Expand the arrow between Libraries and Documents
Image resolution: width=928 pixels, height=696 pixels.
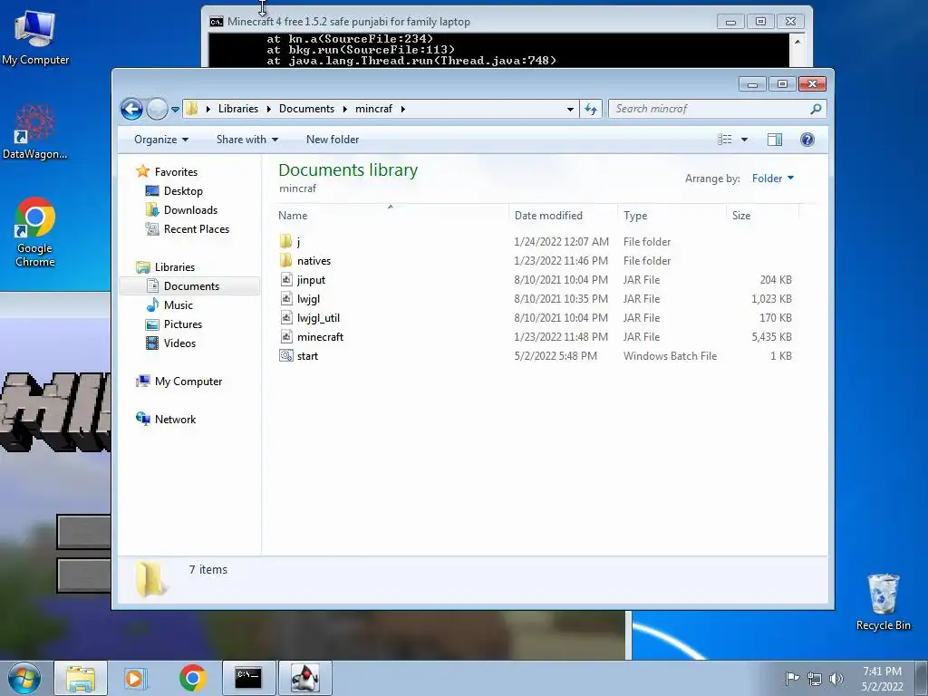coord(268,109)
